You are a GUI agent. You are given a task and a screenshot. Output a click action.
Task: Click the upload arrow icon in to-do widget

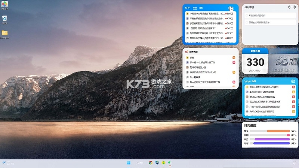pos(294,7)
